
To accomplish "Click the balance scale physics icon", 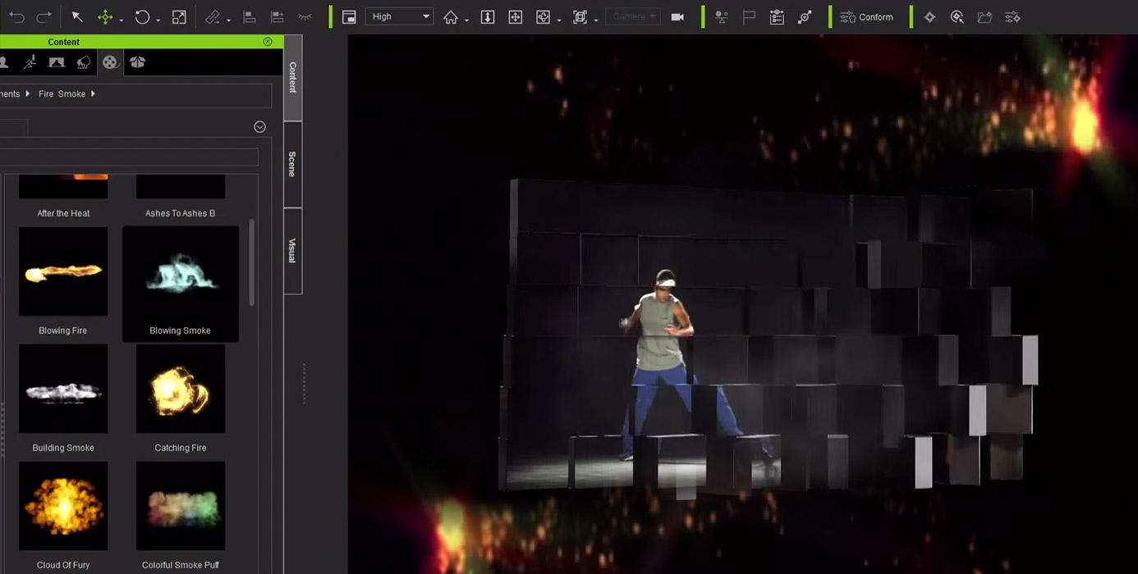I will [x=721, y=16].
